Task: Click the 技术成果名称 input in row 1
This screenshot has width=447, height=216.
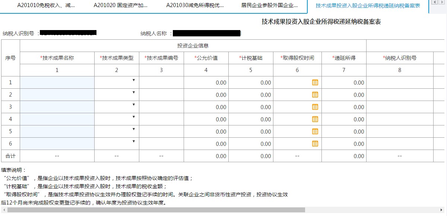Action: click(57, 82)
